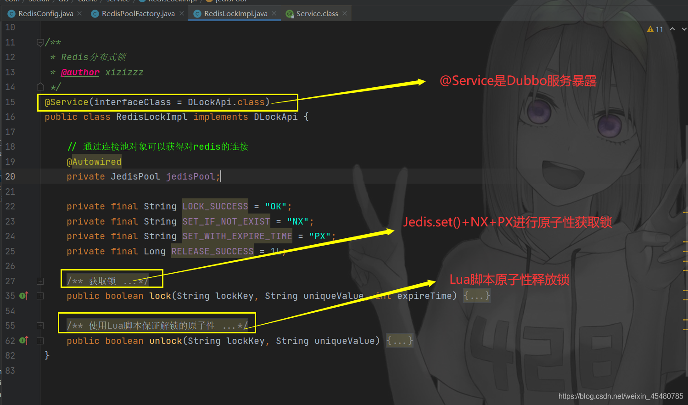Expand the folded 获取锁 comment at line 27
Screen dimensions: 688x405
[x=40, y=281]
